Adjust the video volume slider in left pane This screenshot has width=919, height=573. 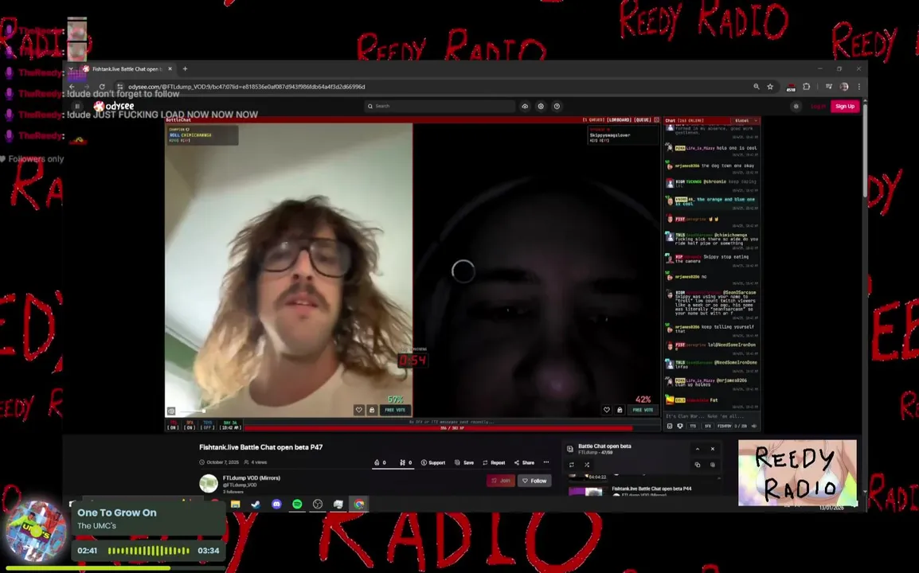point(192,411)
